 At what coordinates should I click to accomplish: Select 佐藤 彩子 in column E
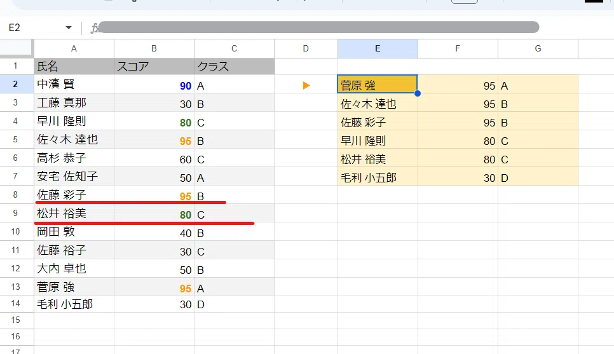click(378, 121)
